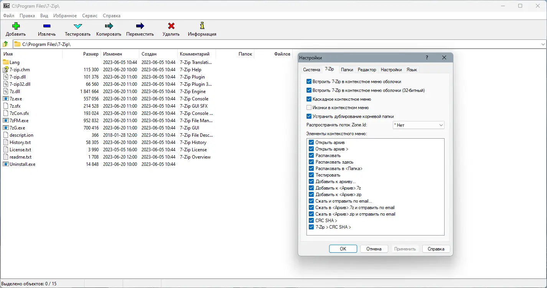
Task: Uncheck Встроить 7-Zip в контекстное меню оболочки
Action: click(x=309, y=82)
